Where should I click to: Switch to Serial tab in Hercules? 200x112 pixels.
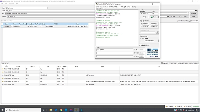[x=104, y=7]
